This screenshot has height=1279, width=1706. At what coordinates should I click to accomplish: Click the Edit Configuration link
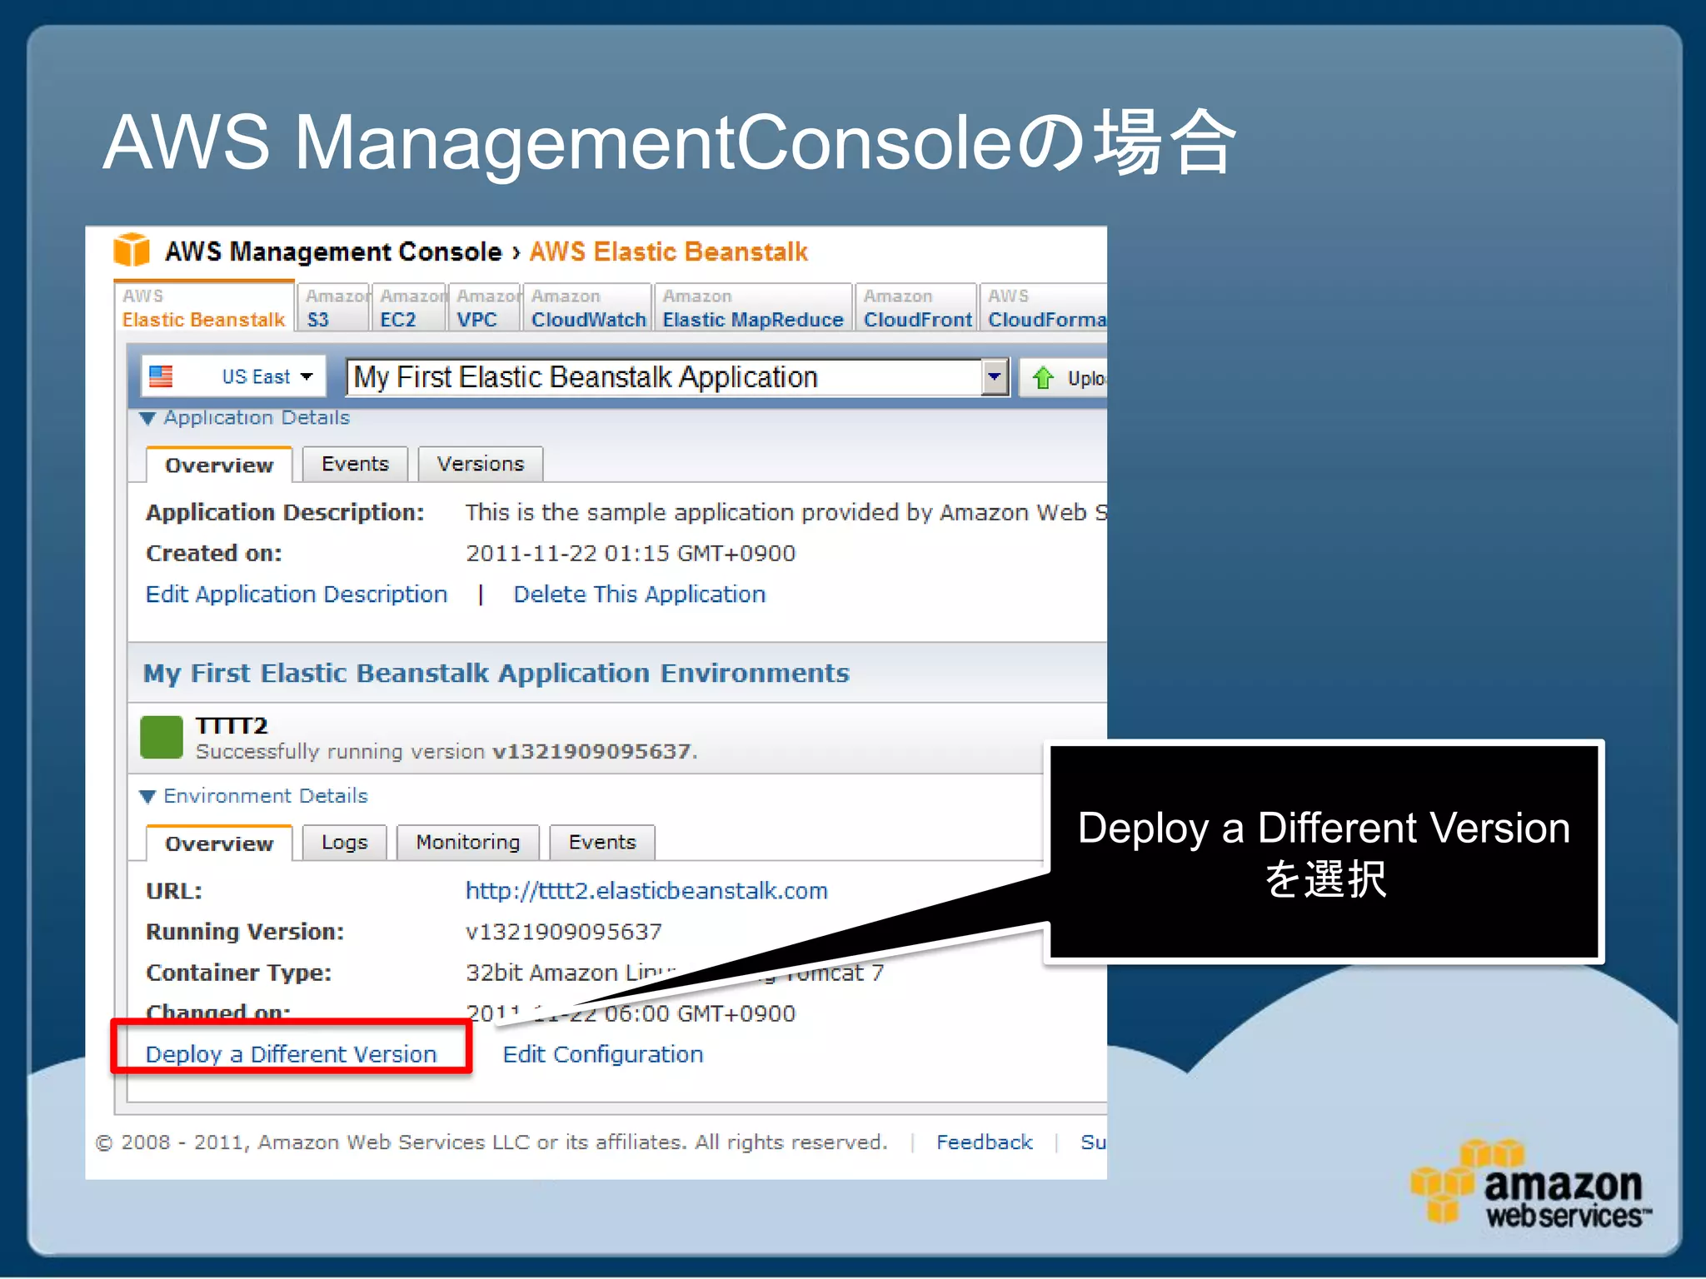(603, 1053)
